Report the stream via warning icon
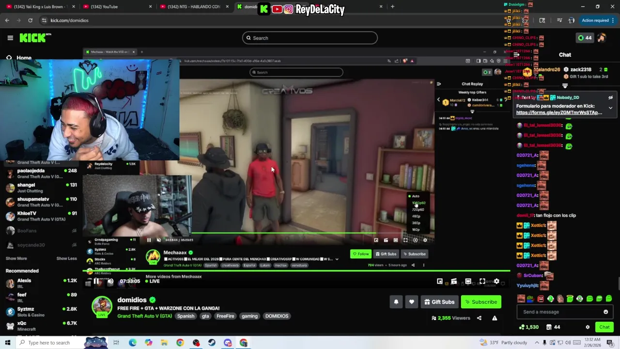Screen dimensions: 620x349 (x=495, y=318)
